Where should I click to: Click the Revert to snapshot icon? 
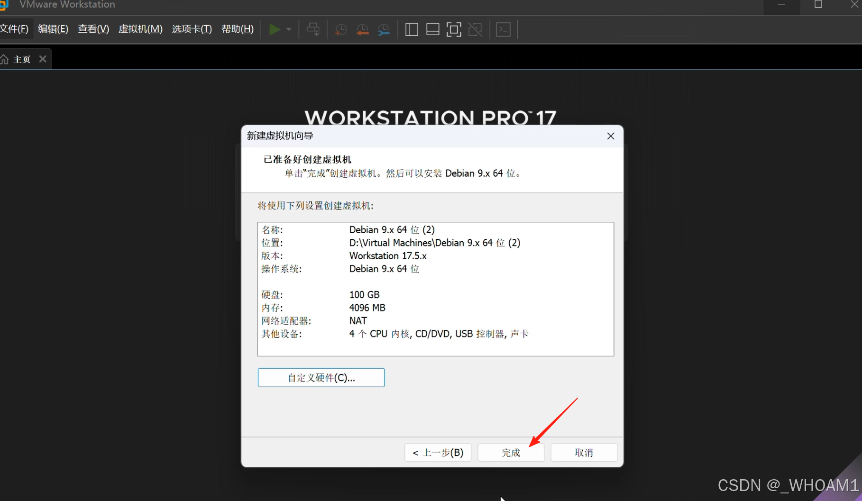click(x=362, y=30)
